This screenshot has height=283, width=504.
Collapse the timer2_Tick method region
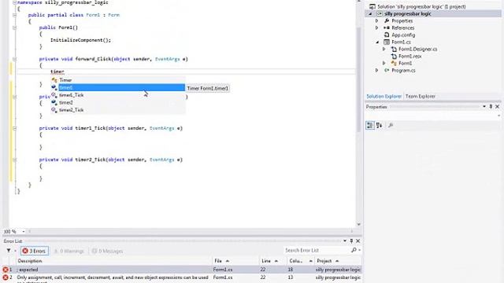pos(14,160)
